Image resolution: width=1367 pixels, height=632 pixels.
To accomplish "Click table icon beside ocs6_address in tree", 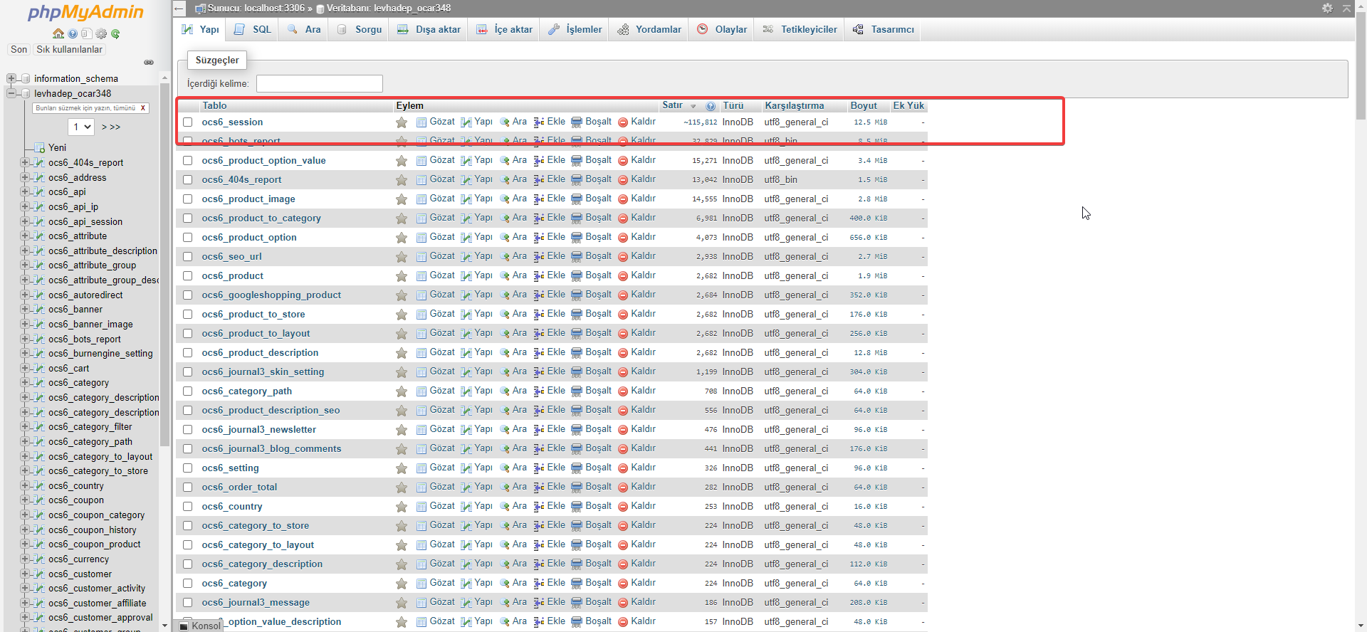I will (40, 178).
